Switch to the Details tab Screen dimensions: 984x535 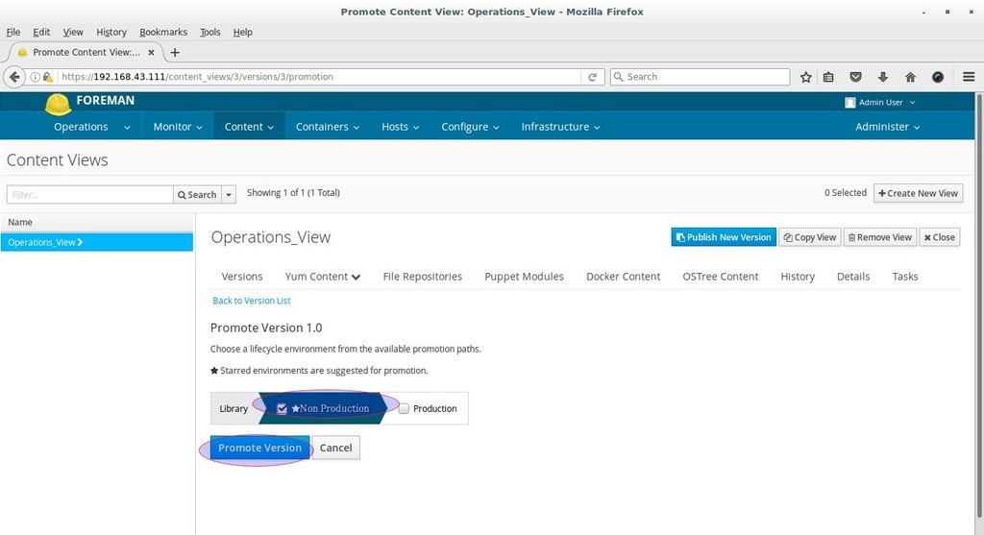(x=853, y=277)
